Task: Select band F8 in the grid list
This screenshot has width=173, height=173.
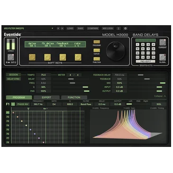Action: 8,142
